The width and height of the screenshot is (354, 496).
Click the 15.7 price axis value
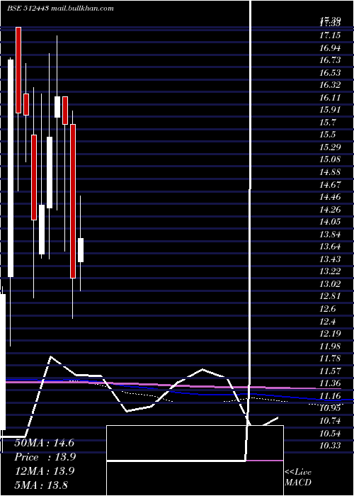point(328,122)
